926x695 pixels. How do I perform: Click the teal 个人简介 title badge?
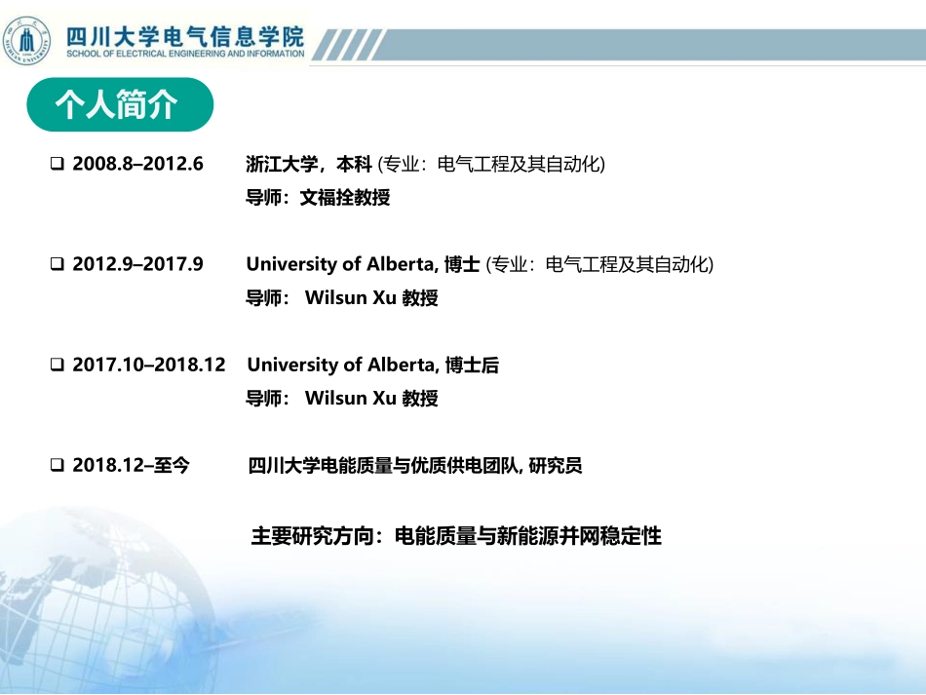coord(117,105)
